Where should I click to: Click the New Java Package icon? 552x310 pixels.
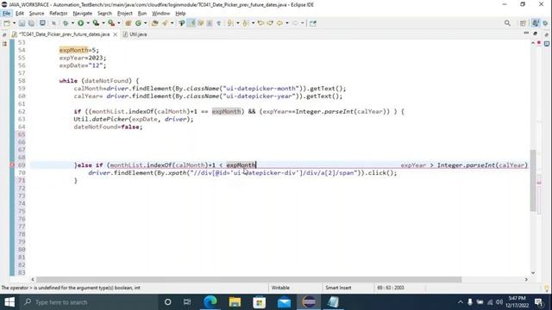(x=129, y=23)
